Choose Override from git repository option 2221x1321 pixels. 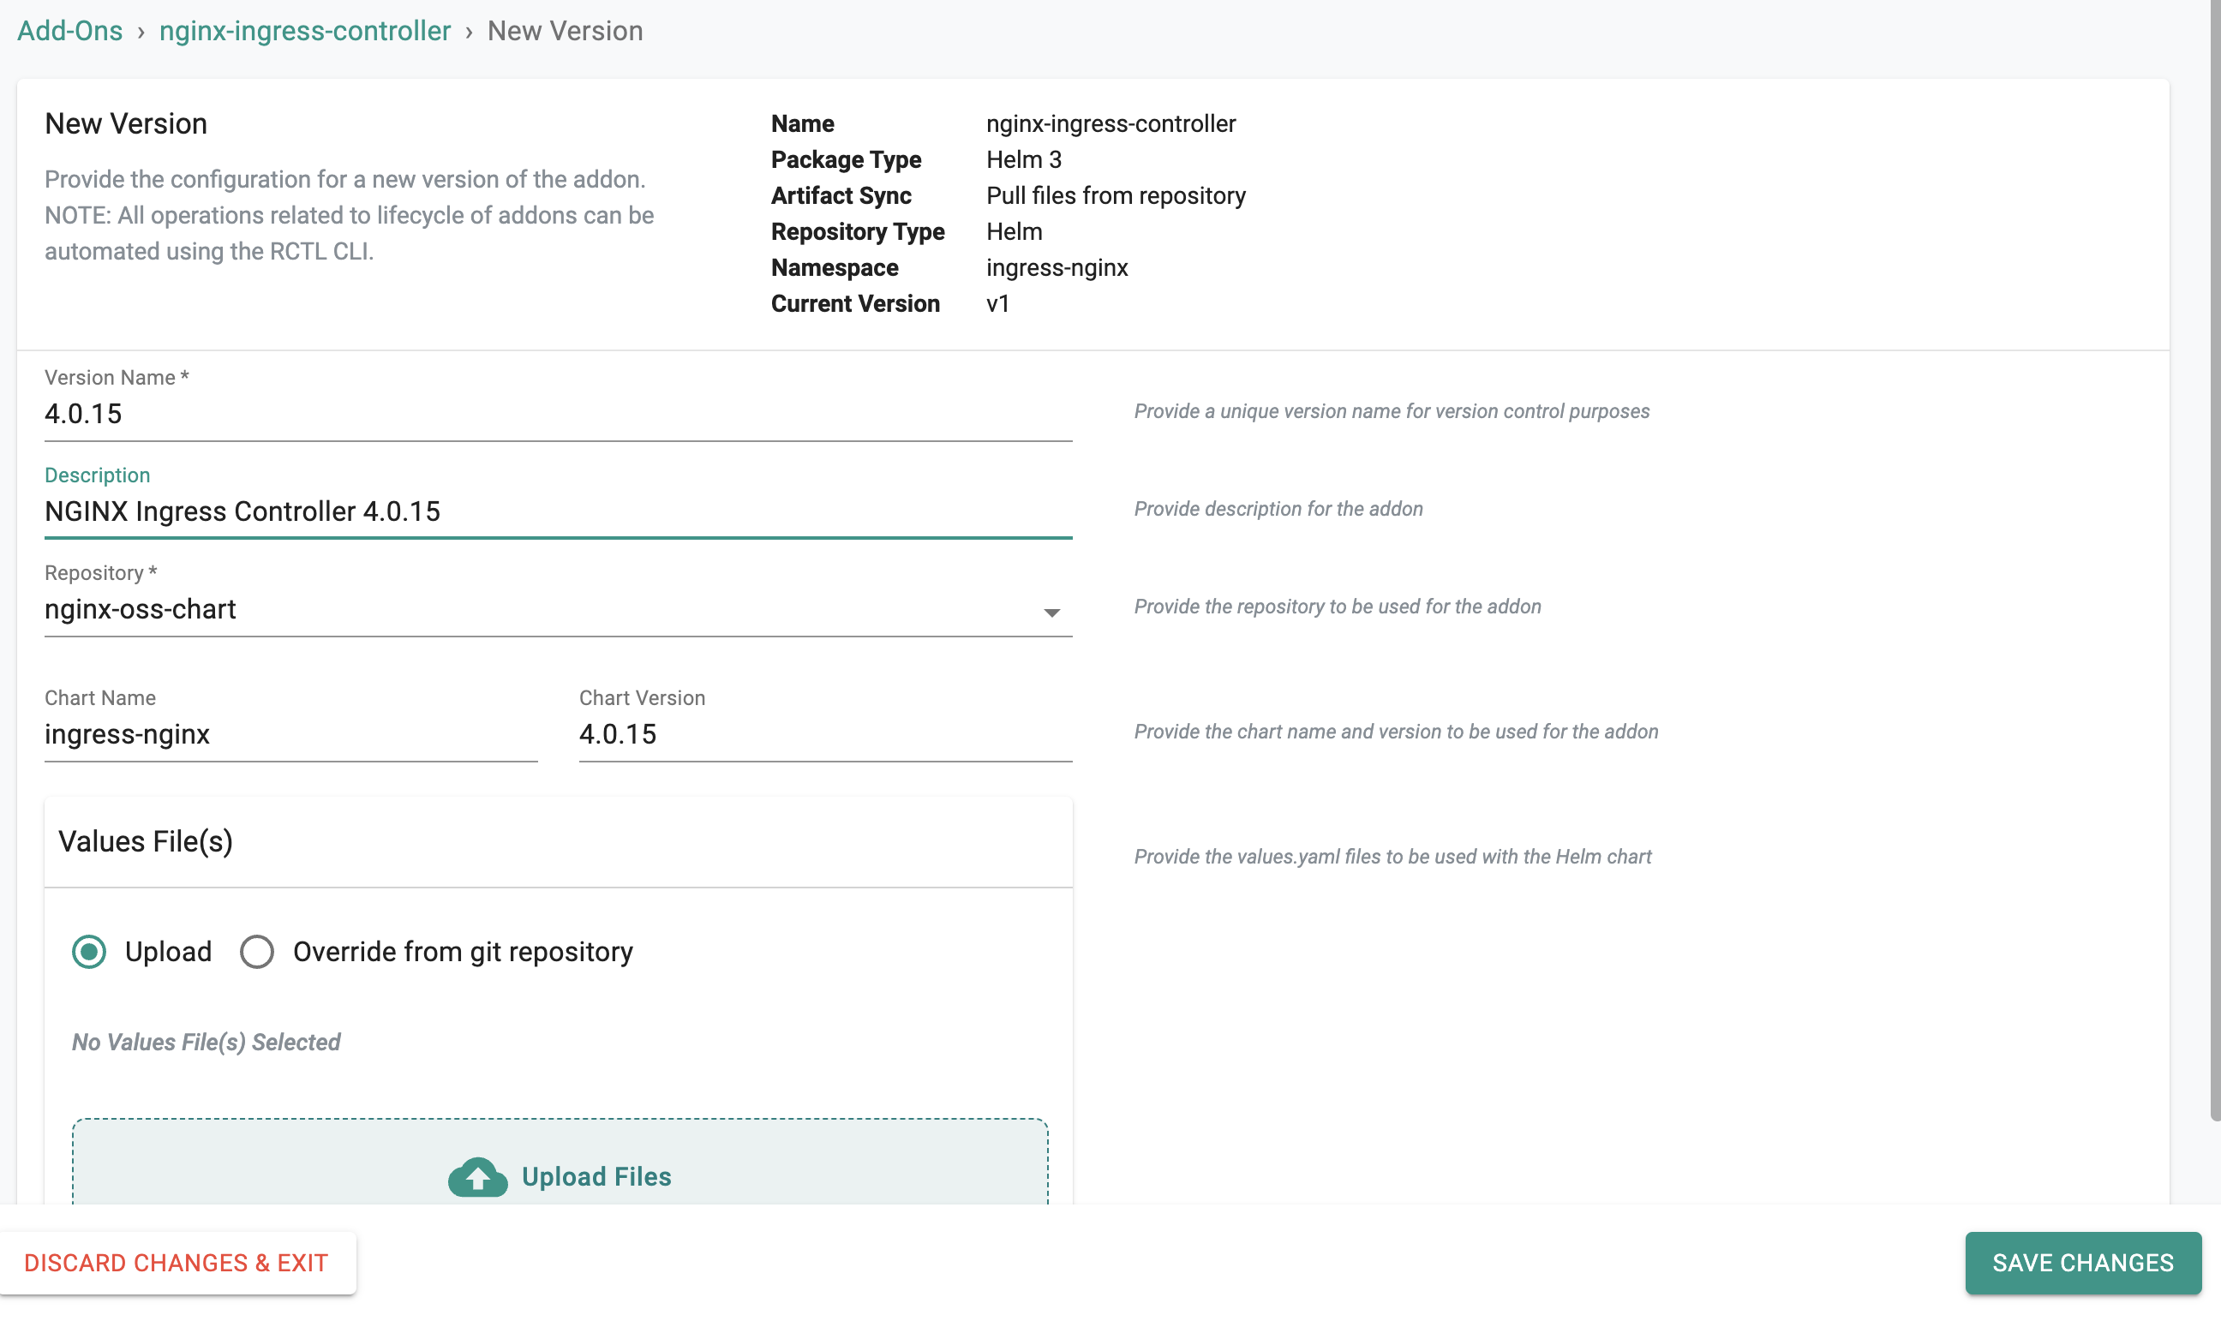tap(257, 952)
